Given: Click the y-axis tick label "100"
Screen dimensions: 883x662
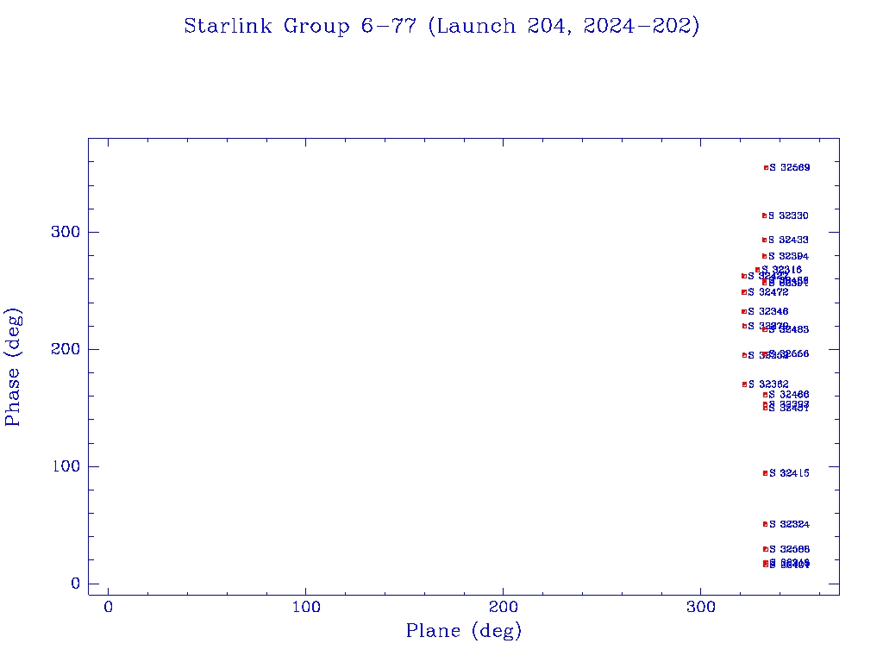Looking at the screenshot, I should point(66,466).
